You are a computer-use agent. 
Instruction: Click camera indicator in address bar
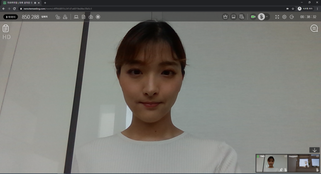pos(287,9)
